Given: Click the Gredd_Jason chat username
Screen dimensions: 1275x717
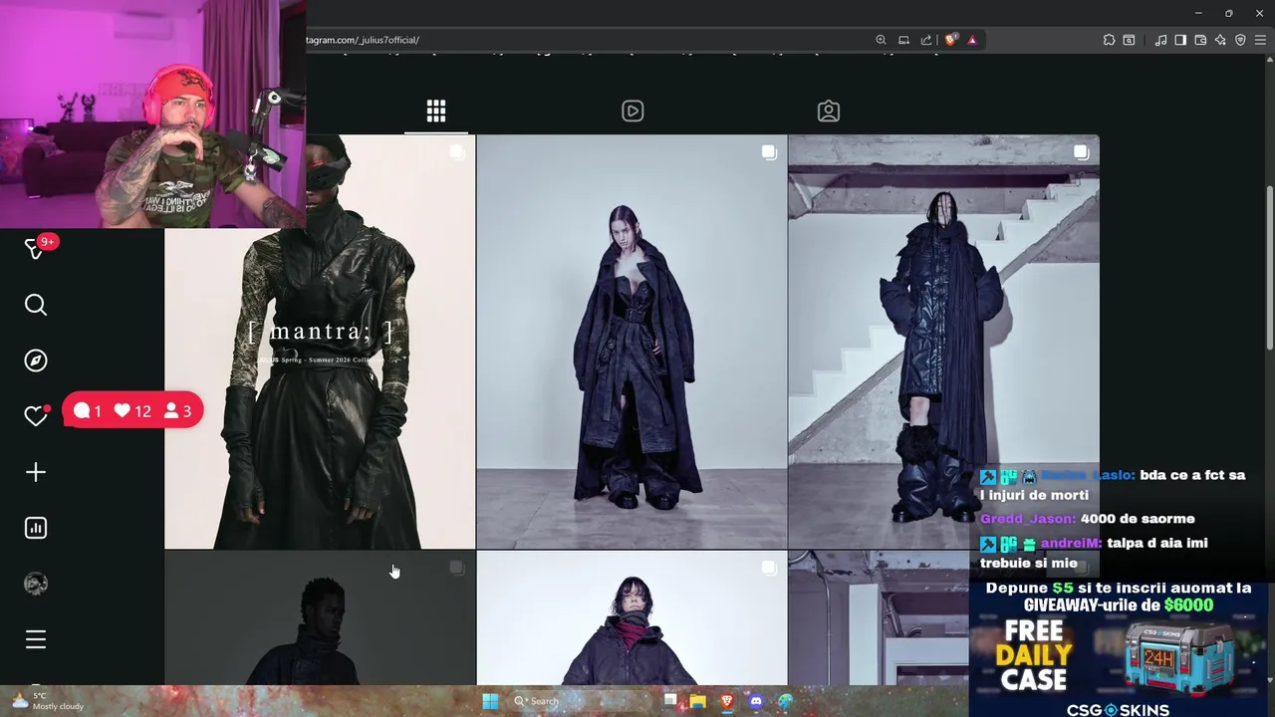Looking at the screenshot, I should (1027, 519).
